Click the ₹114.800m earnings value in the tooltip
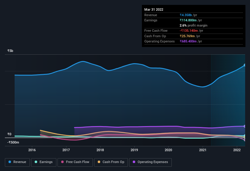 coord(188,20)
